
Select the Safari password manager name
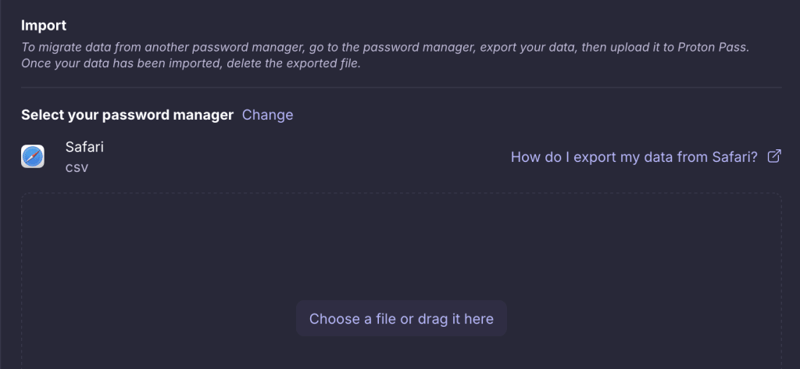coord(84,147)
